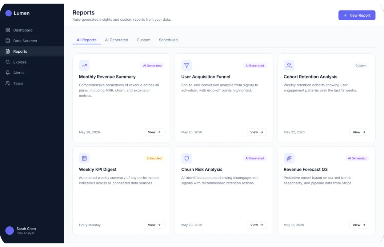Click the May 28, 2026 date

(x=89, y=132)
